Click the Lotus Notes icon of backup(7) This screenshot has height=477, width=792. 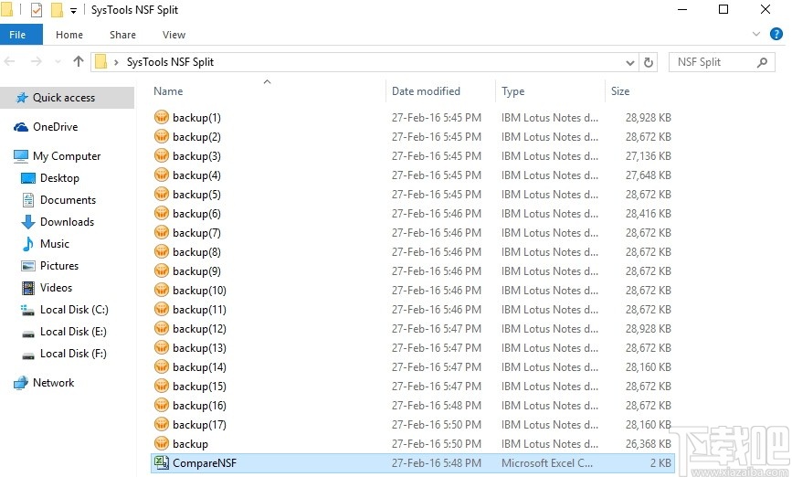click(161, 232)
